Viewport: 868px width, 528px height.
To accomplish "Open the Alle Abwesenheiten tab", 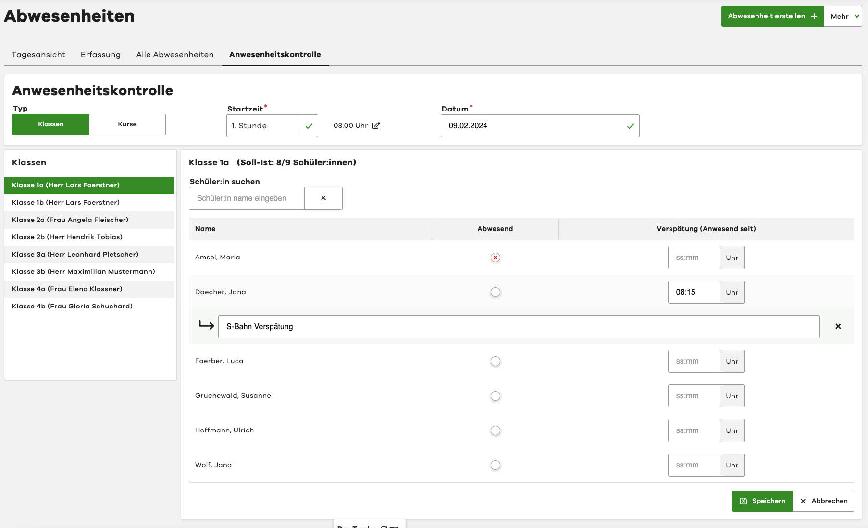I will pyautogui.click(x=175, y=55).
